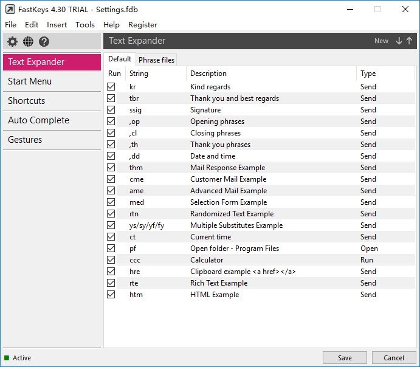Toggle the 'hre' Clipboard example checkbox

pyautogui.click(x=111, y=272)
